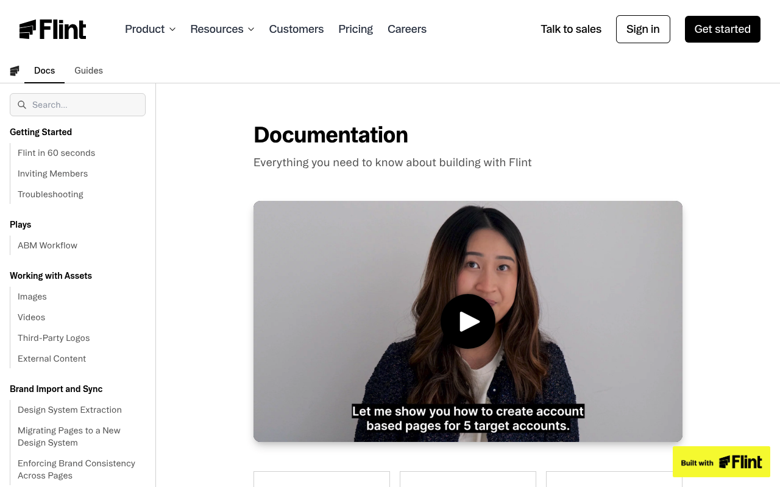Click the small Flint icon beside Docs tab
780x487 pixels.
15,71
